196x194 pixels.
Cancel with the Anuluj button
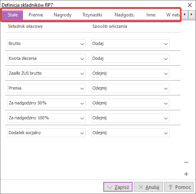(149, 187)
